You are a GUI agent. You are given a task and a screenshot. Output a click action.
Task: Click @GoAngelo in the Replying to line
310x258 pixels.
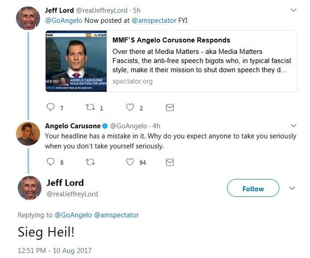(72, 215)
